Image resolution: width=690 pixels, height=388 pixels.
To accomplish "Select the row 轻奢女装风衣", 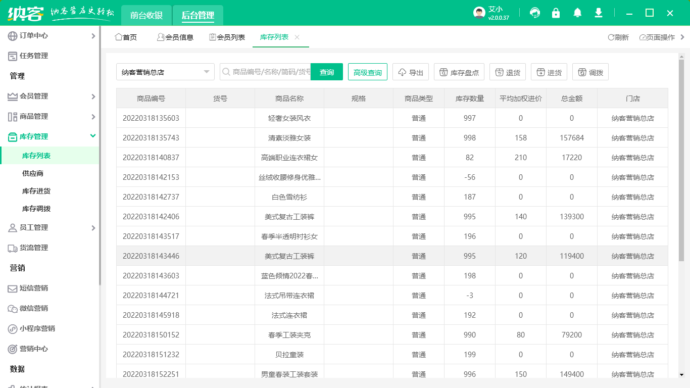I will 392,118.
